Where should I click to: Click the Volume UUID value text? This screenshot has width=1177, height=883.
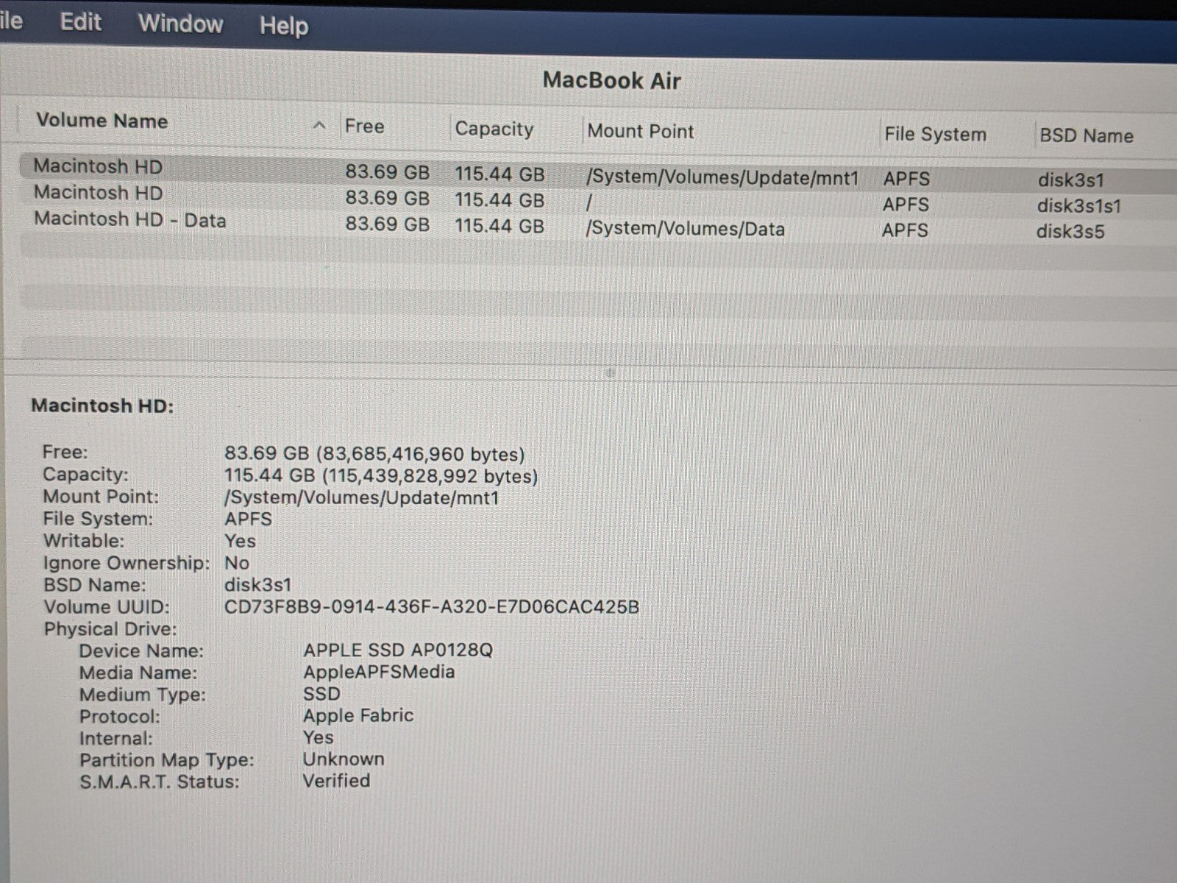tap(431, 607)
